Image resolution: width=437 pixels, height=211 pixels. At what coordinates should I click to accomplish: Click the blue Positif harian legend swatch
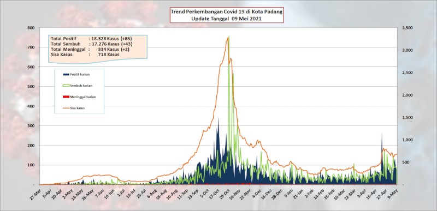[66, 75]
